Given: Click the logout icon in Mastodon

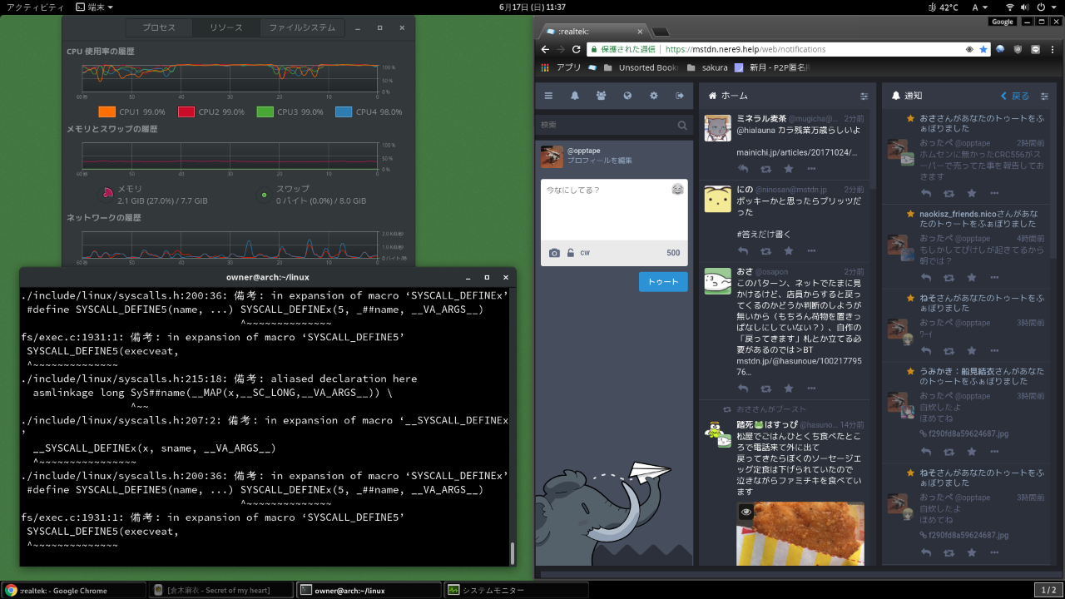Looking at the screenshot, I should click(x=680, y=96).
